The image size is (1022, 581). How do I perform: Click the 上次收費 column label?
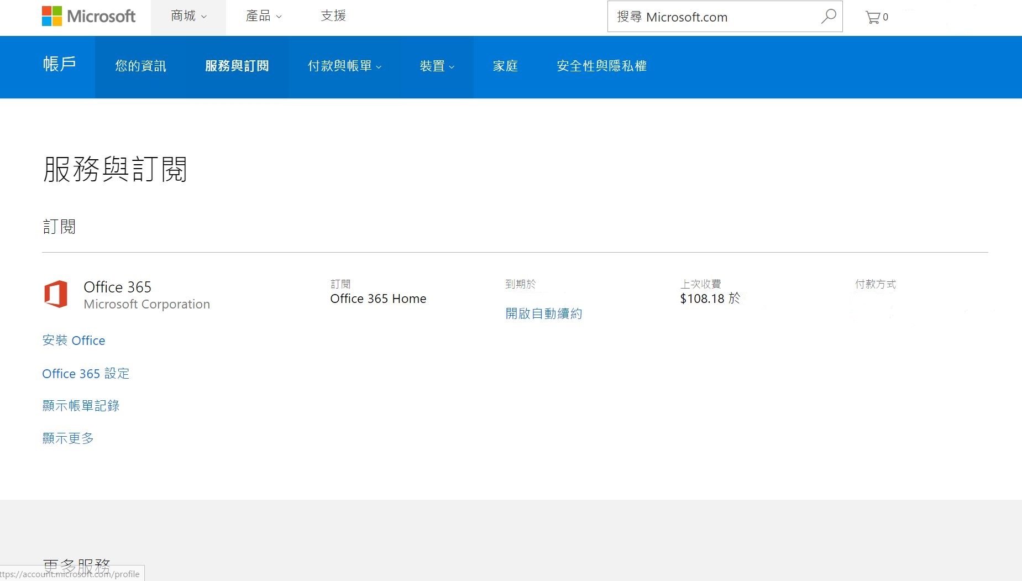tap(700, 284)
